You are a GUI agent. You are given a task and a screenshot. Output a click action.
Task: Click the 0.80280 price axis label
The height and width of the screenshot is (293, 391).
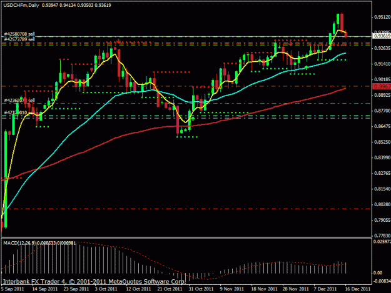click(382, 204)
